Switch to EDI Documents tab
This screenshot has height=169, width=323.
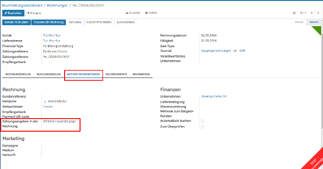(x=116, y=74)
